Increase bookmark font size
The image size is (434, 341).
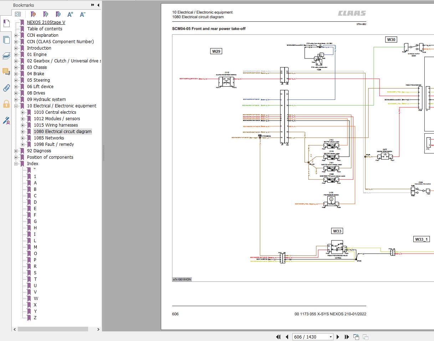[70, 14]
